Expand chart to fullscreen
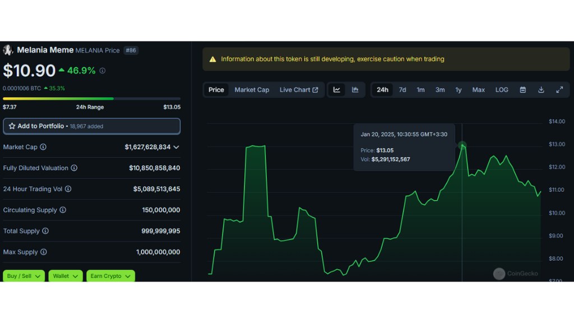The height and width of the screenshot is (323, 574). click(x=559, y=90)
